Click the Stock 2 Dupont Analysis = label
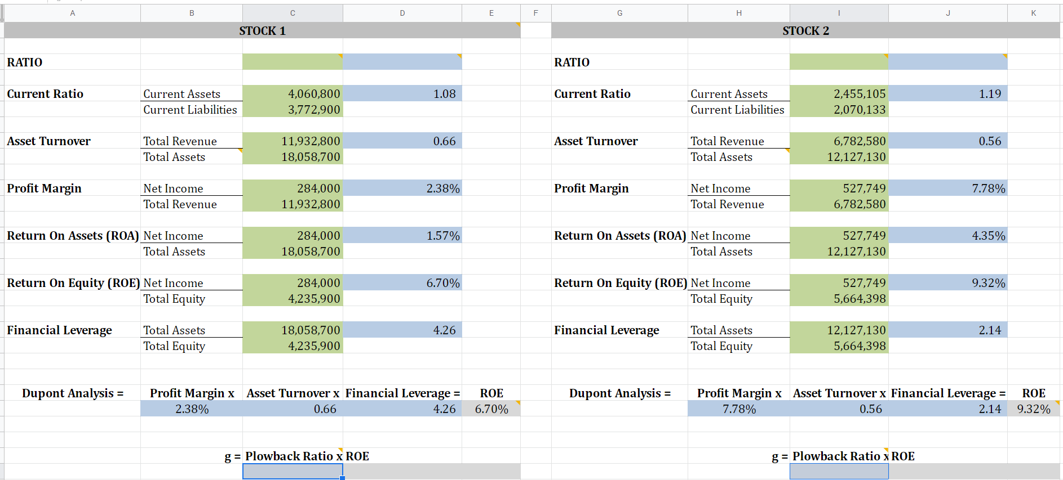Image resolution: width=1063 pixels, height=480 pixels. 620,393
